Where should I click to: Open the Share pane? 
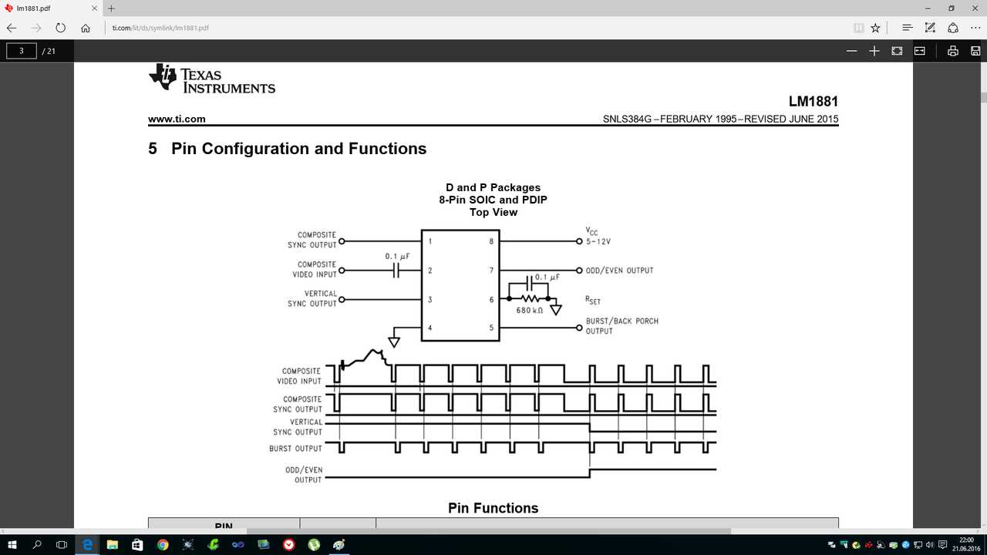(x=953, y=28)
